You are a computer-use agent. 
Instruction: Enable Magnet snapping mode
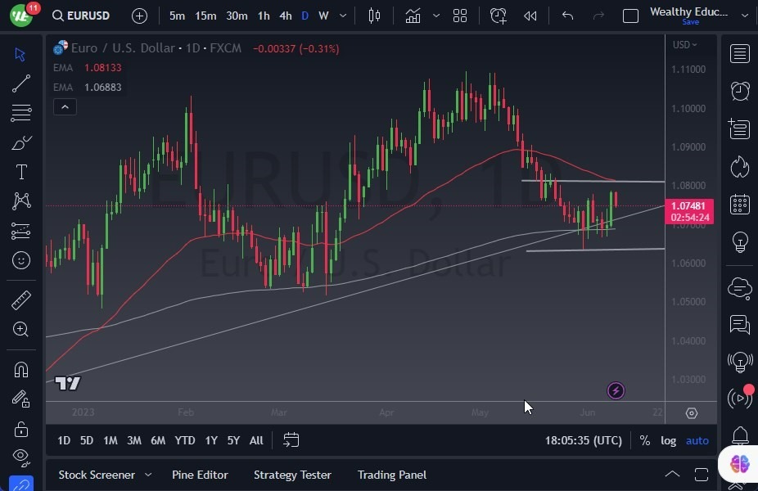[20, 370]
